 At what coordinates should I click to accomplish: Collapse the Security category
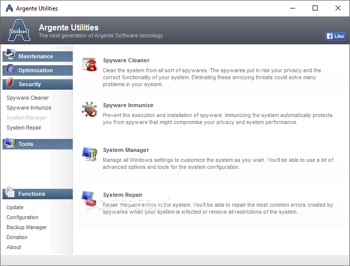point(37,84)
